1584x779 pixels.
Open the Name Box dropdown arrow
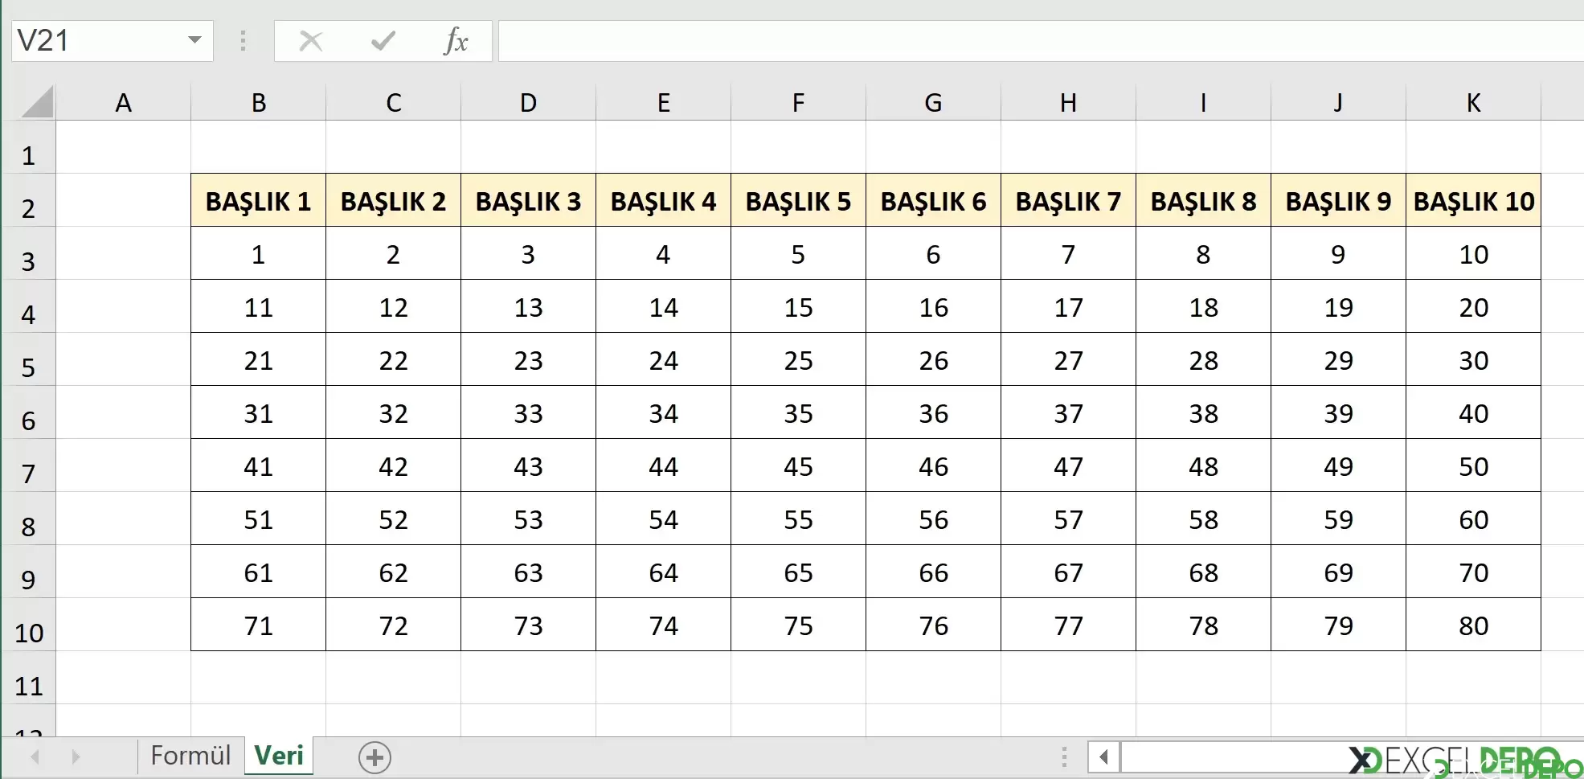tap(194, 40)
